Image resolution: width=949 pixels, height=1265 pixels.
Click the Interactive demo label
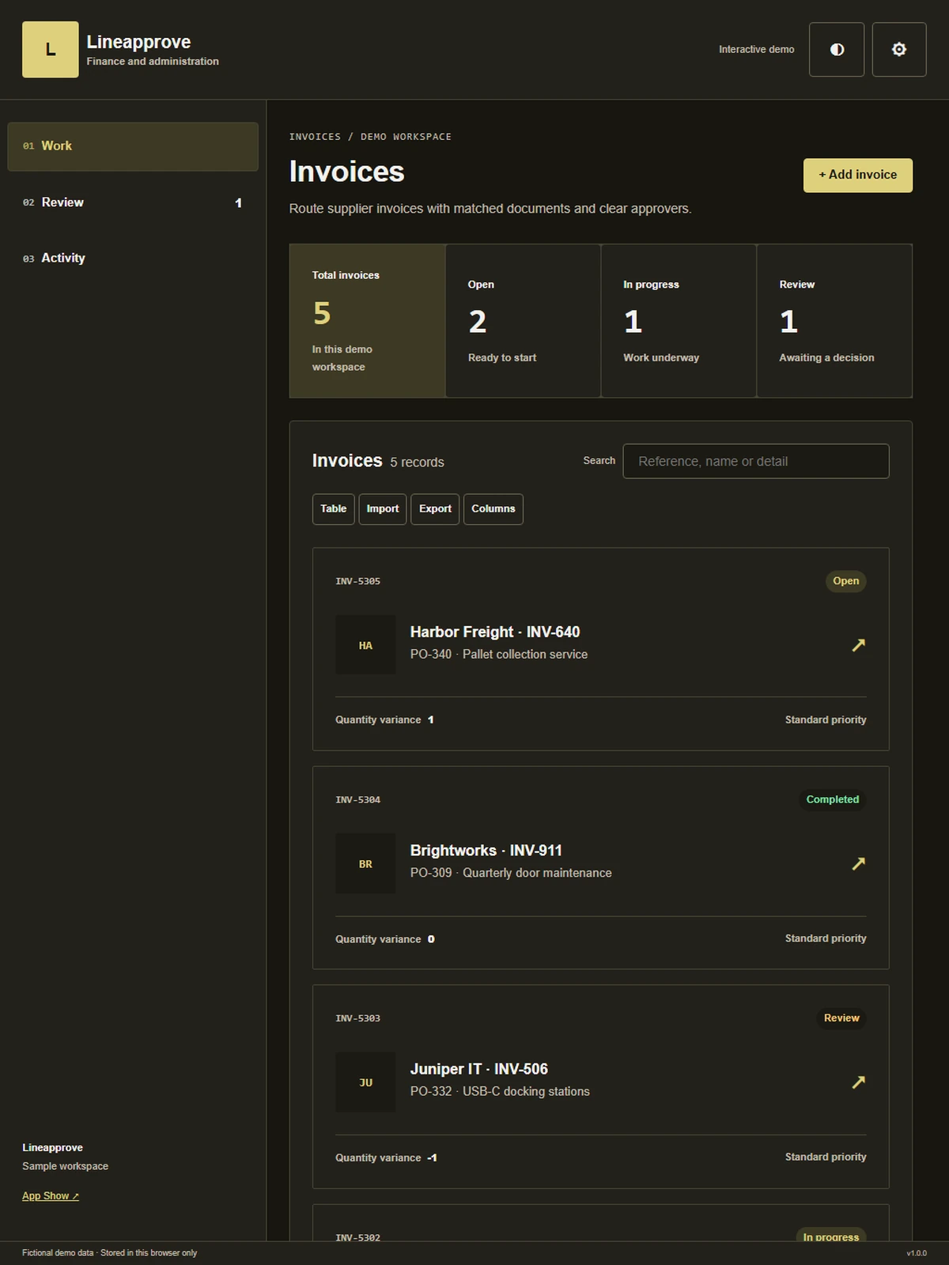coord(757,49)
